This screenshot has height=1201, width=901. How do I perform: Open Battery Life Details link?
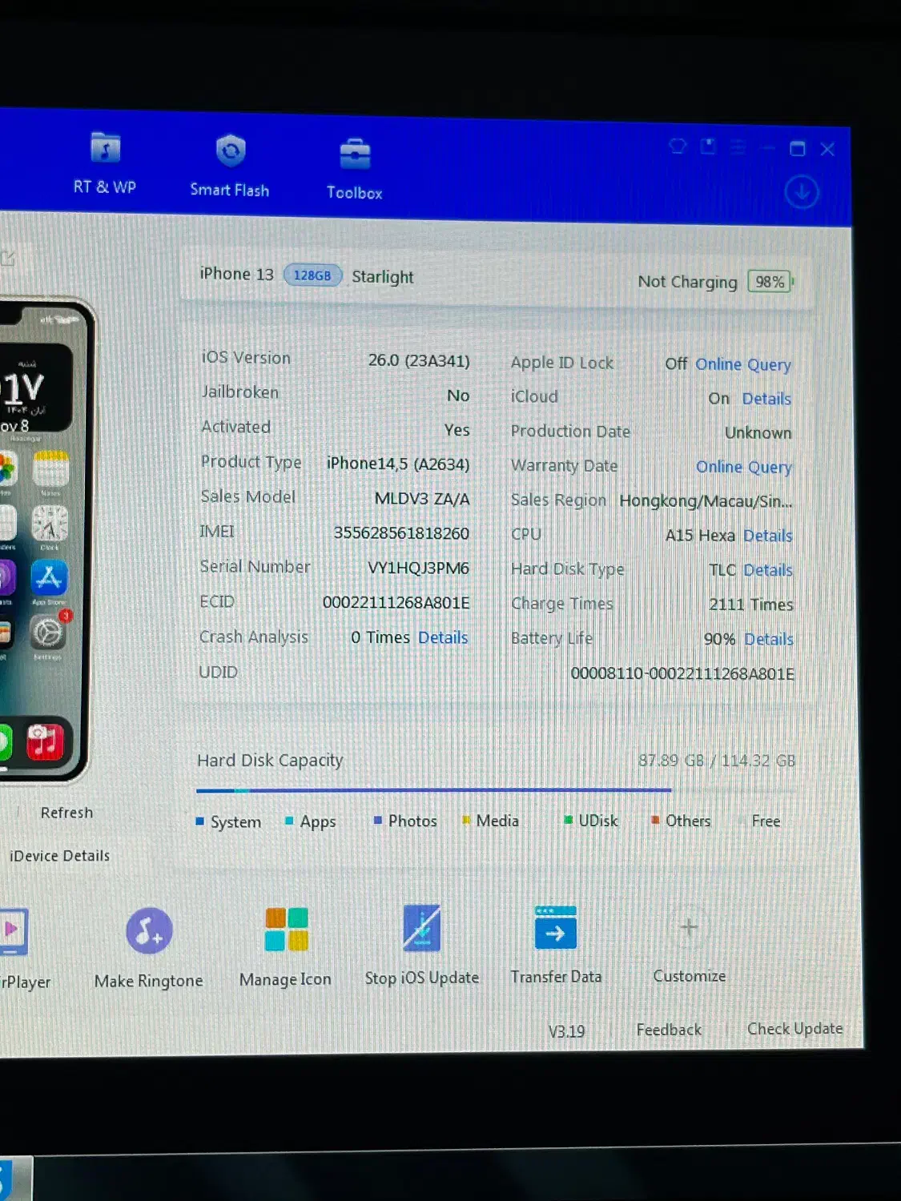(x=769, y=639)
